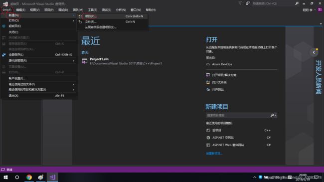Show hidden system tray icons

[x=255, y=177]
